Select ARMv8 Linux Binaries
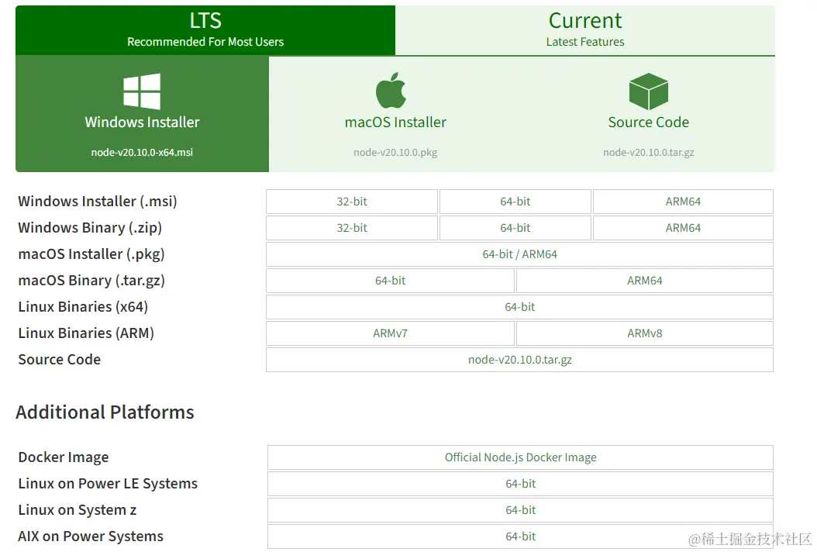Screen dimensions: 817x552 (645, 333)
